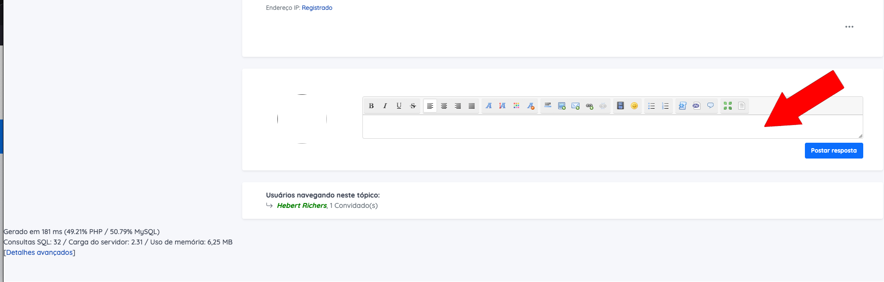This screenshot has height=282, width=884.
Task: Insert a horizontal rule
Action: 548,106
